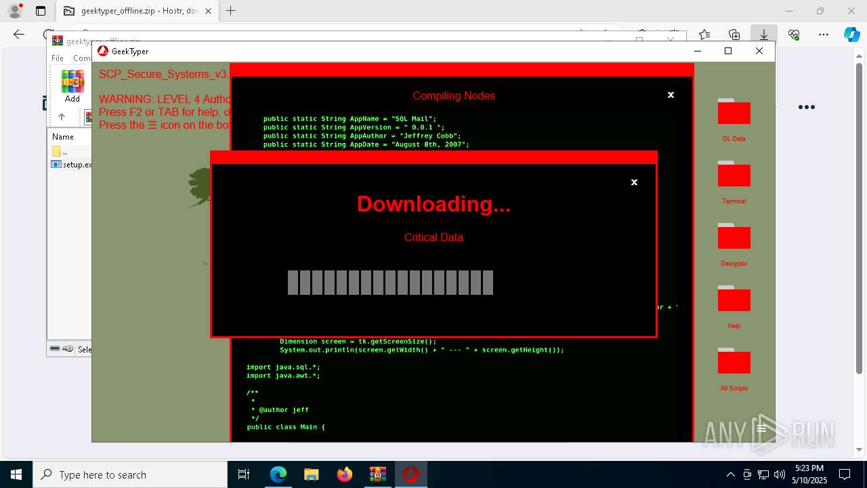The height and width of the screenshot is (488, 867).
Task: Open File Explorer from the taskbar
Action: pyautogui.click(x=312, y=474)
